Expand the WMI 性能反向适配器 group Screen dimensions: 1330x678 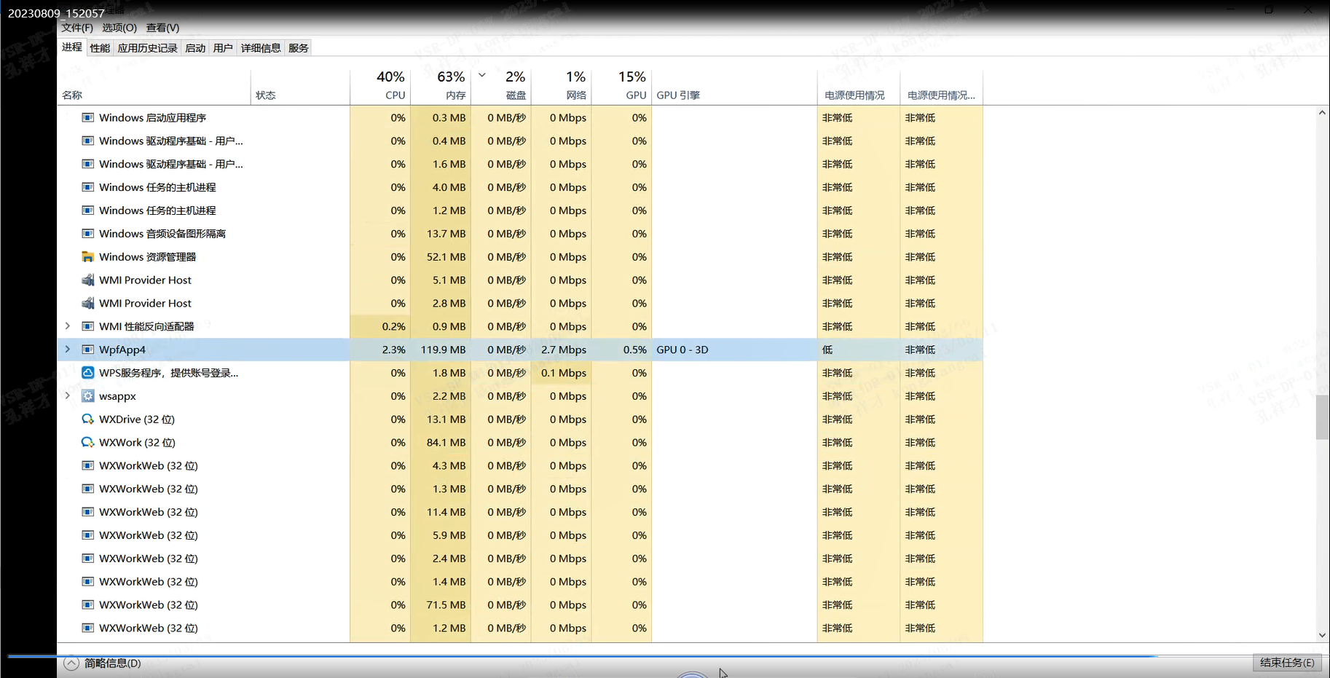(68, 326)
